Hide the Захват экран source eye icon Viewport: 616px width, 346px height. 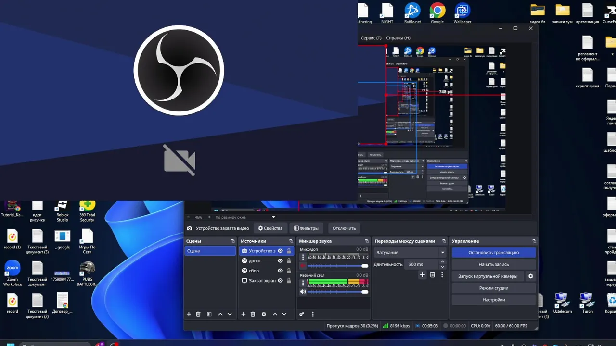[x=281, y=280]
